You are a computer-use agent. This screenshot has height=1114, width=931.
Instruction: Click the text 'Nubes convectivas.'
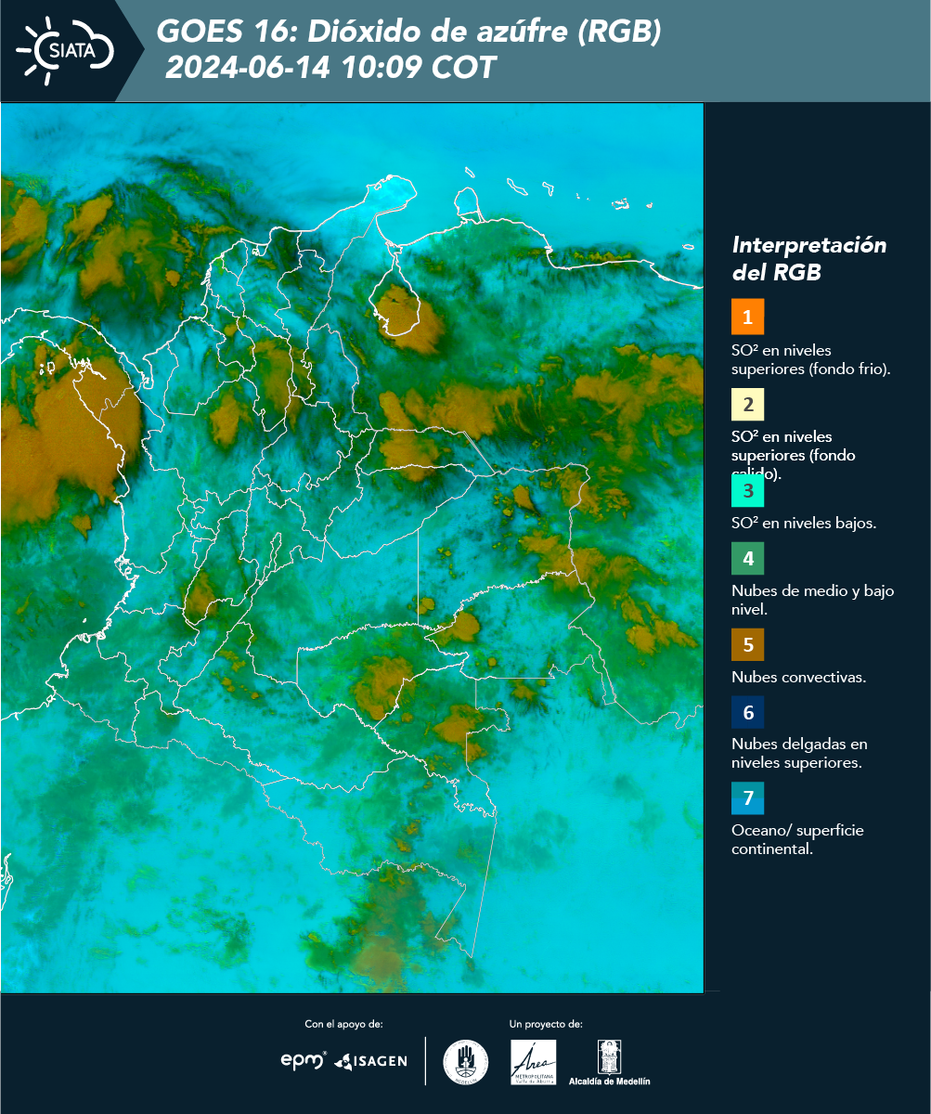pos(799,677)
